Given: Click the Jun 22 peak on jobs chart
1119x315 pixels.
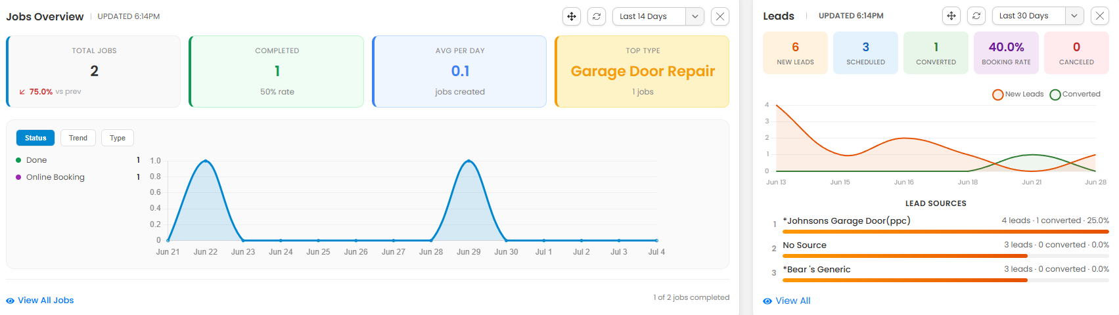Looking at the screenshot, I should click(x=206, y=160).
